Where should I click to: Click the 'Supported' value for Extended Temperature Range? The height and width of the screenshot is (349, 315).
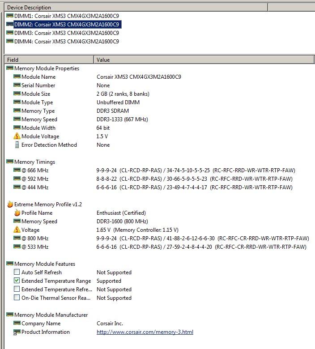109,281
